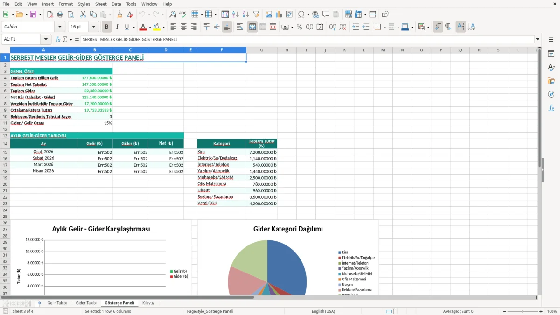
Task: Apply red font color swatch
Action: 143,27
